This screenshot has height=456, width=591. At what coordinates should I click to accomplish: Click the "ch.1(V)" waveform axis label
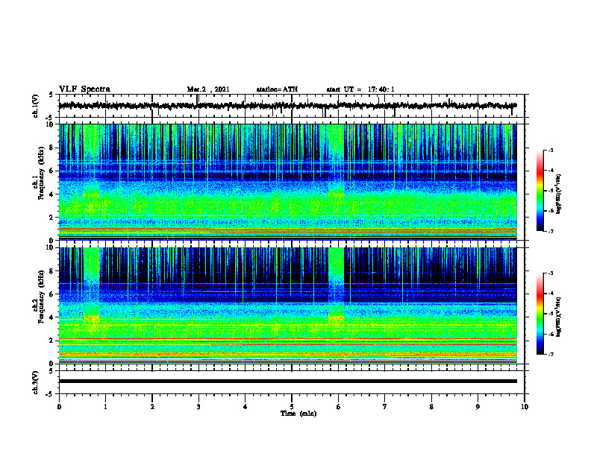click(36, 106)
